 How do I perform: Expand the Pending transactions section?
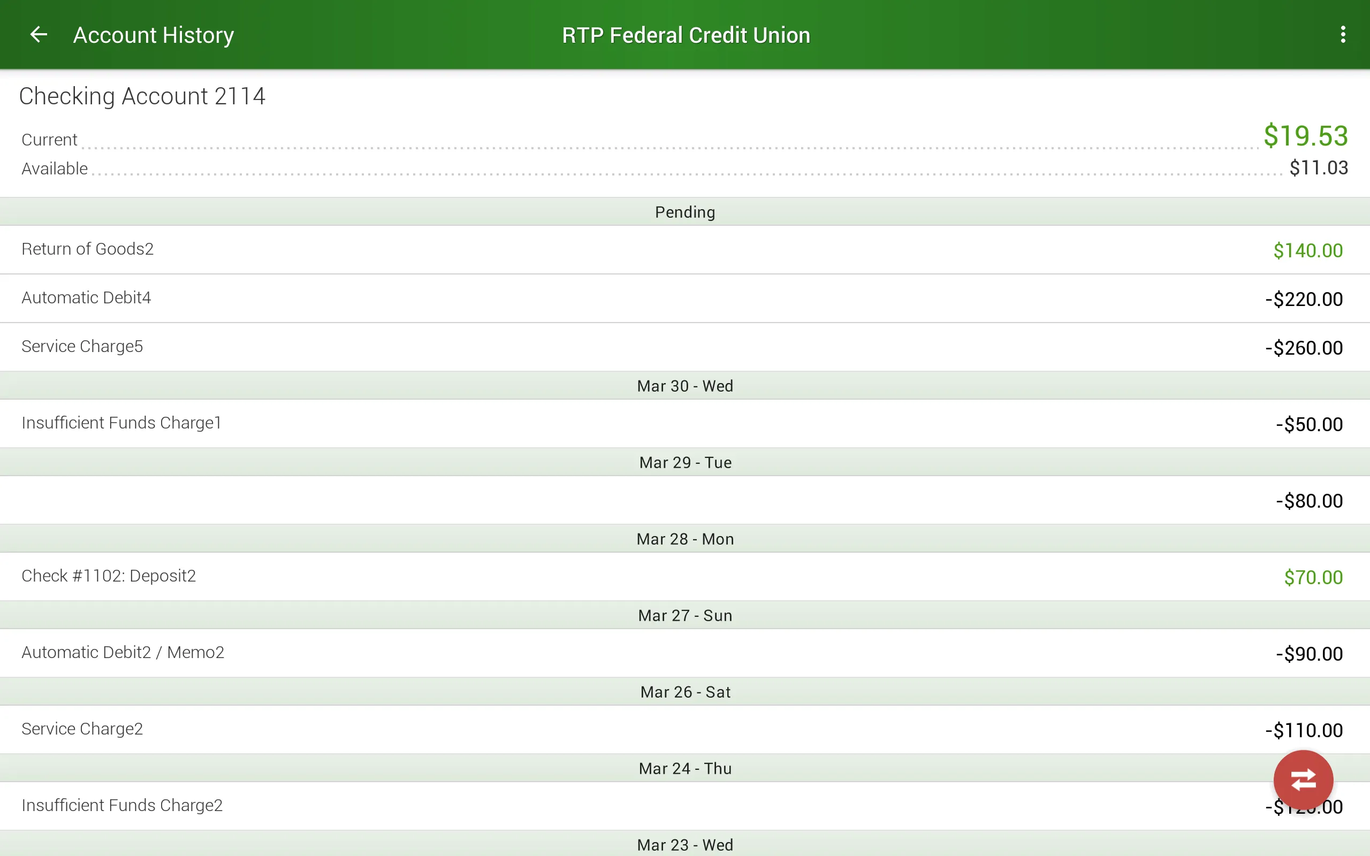(x=684, y=211)
